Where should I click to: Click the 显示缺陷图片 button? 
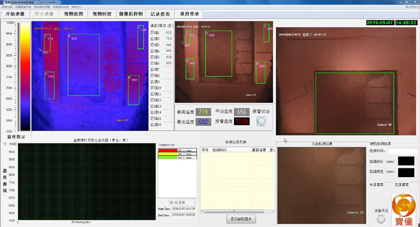241,219
